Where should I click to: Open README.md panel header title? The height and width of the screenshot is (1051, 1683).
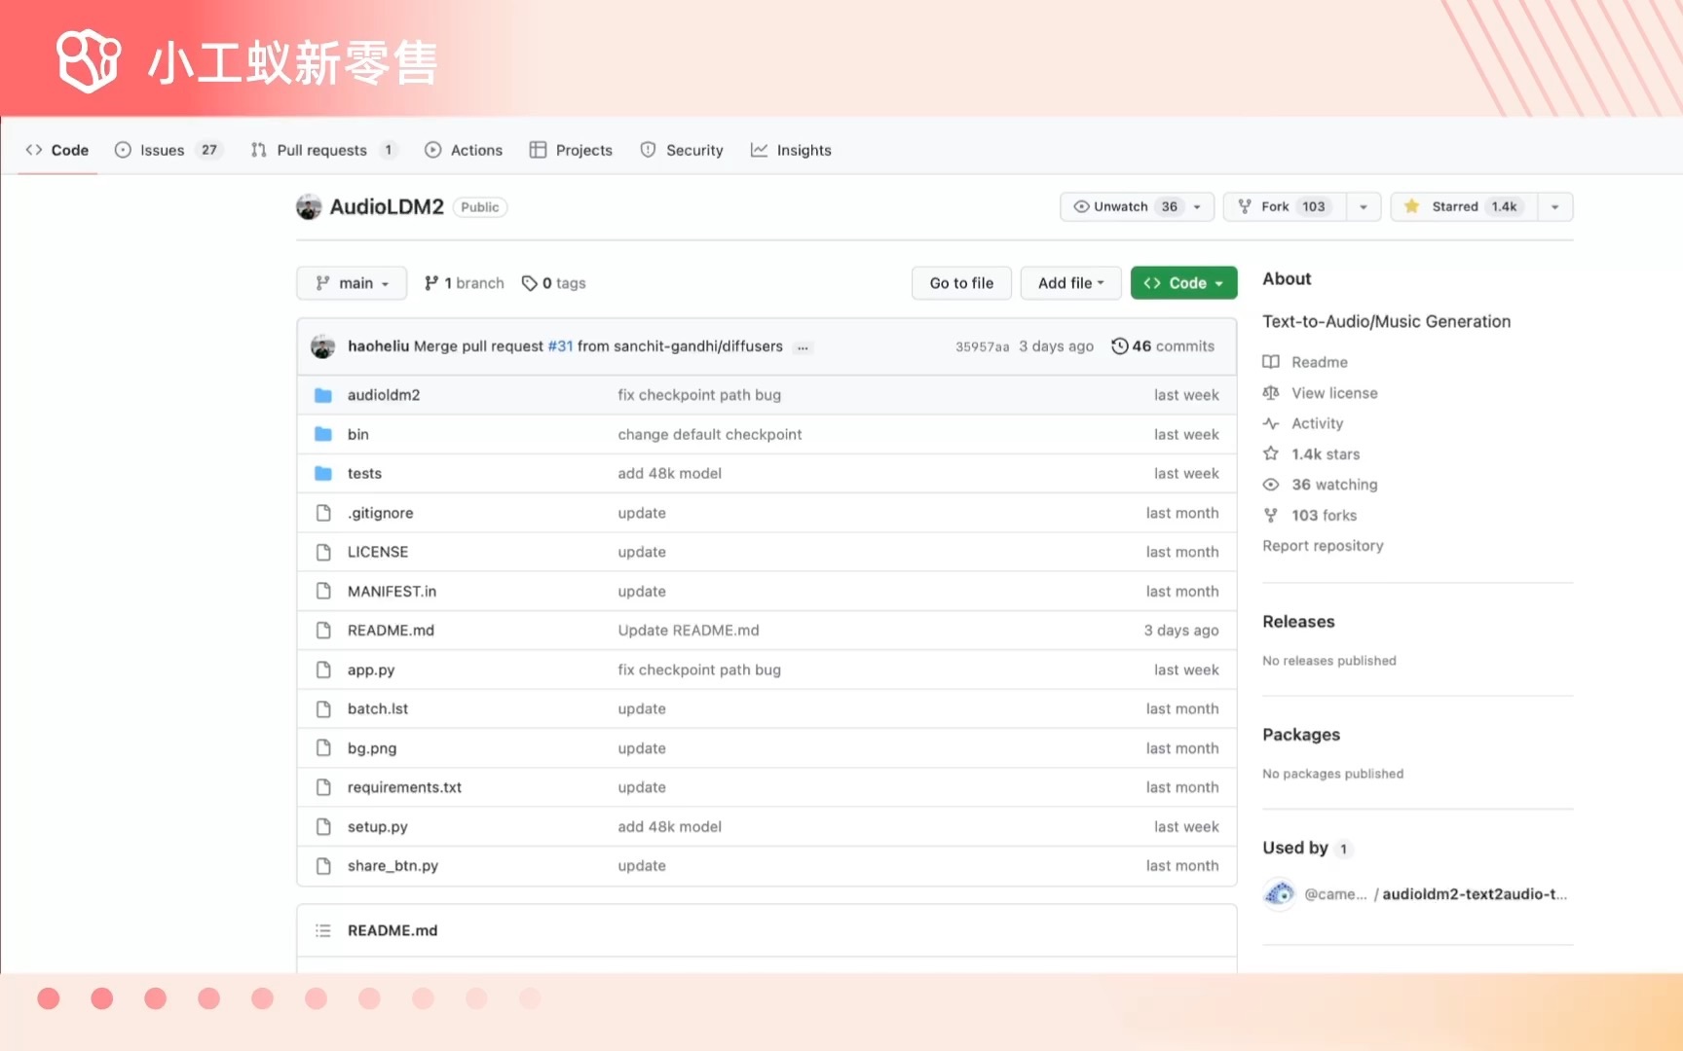pyautogui.click(x=393, y=931)
